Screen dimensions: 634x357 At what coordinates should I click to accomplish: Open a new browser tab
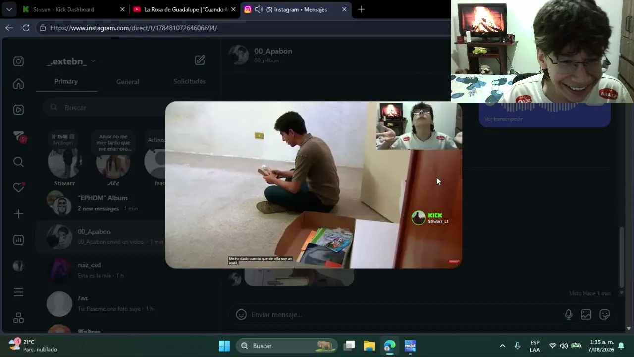[361, 9]
